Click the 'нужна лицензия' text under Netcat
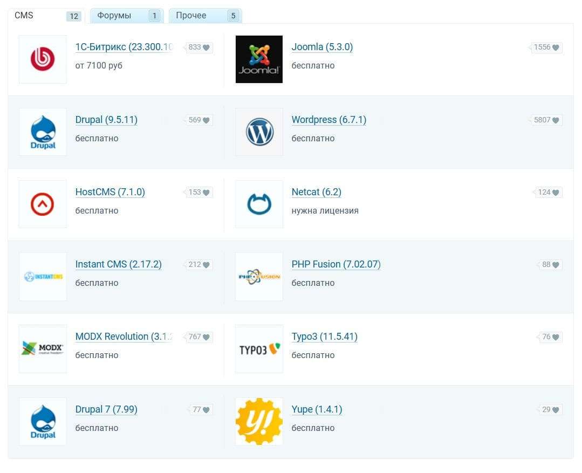This screenshot has width=582, height=473. (325, 211)
